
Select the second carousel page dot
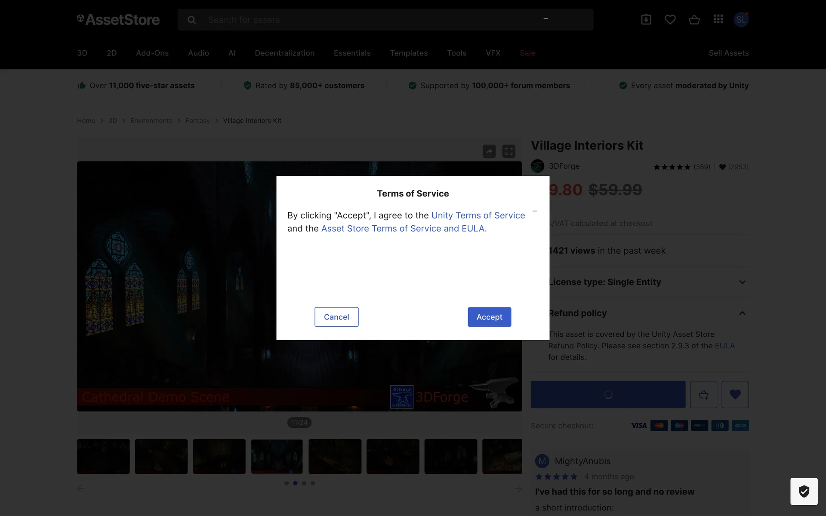pos(295,483)
